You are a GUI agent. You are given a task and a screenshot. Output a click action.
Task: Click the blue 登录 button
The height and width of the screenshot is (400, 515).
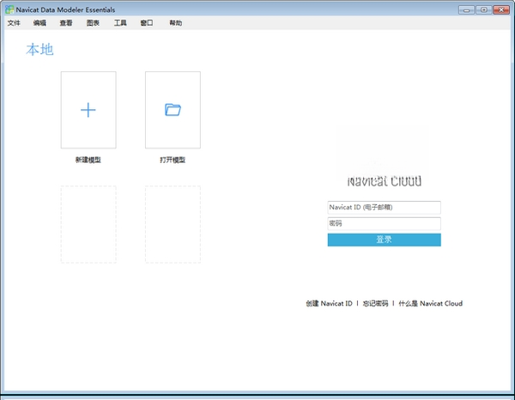point(385,239)
